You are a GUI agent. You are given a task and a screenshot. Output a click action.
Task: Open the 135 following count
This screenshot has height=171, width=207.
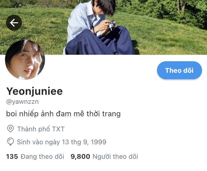pyautogui.click(x=12, y=156)
